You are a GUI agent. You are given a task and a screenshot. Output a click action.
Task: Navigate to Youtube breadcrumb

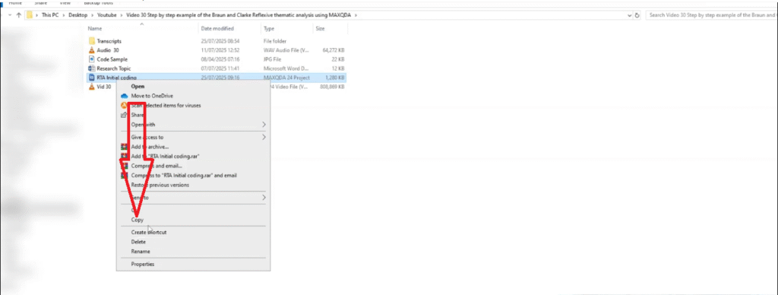[106, 15]
